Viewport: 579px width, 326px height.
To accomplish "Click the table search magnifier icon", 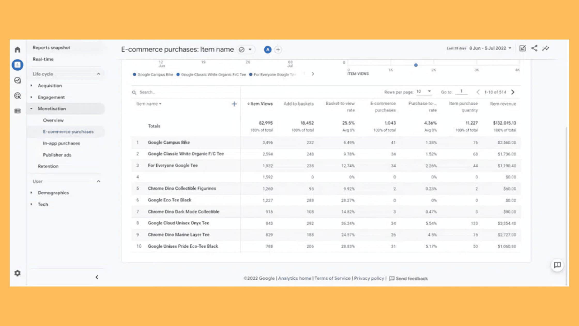I will (134, 92).
